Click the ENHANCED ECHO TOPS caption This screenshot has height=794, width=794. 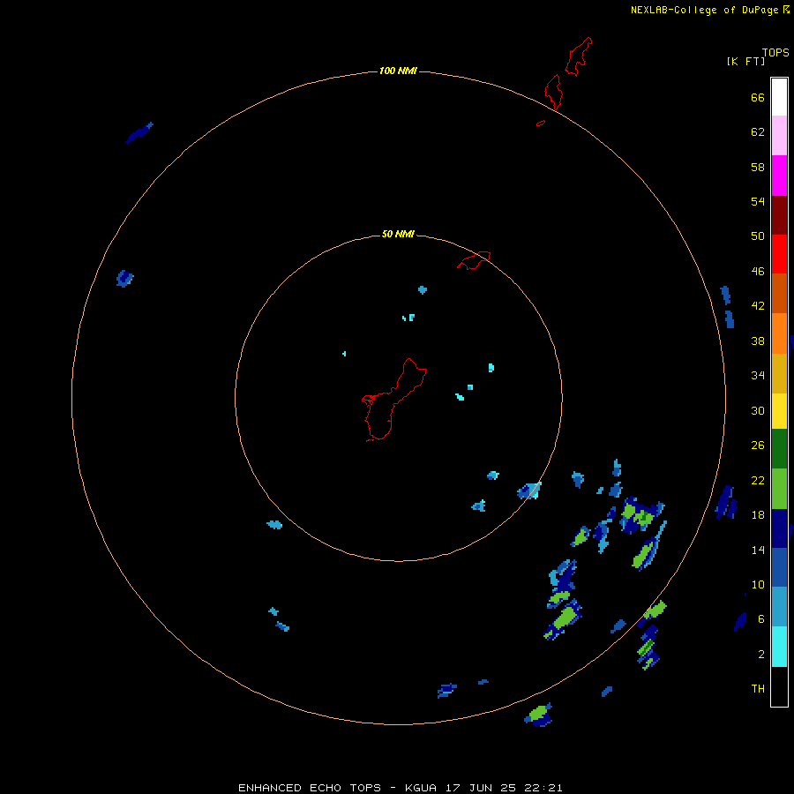pyautogui.click(x=310, y=788)
